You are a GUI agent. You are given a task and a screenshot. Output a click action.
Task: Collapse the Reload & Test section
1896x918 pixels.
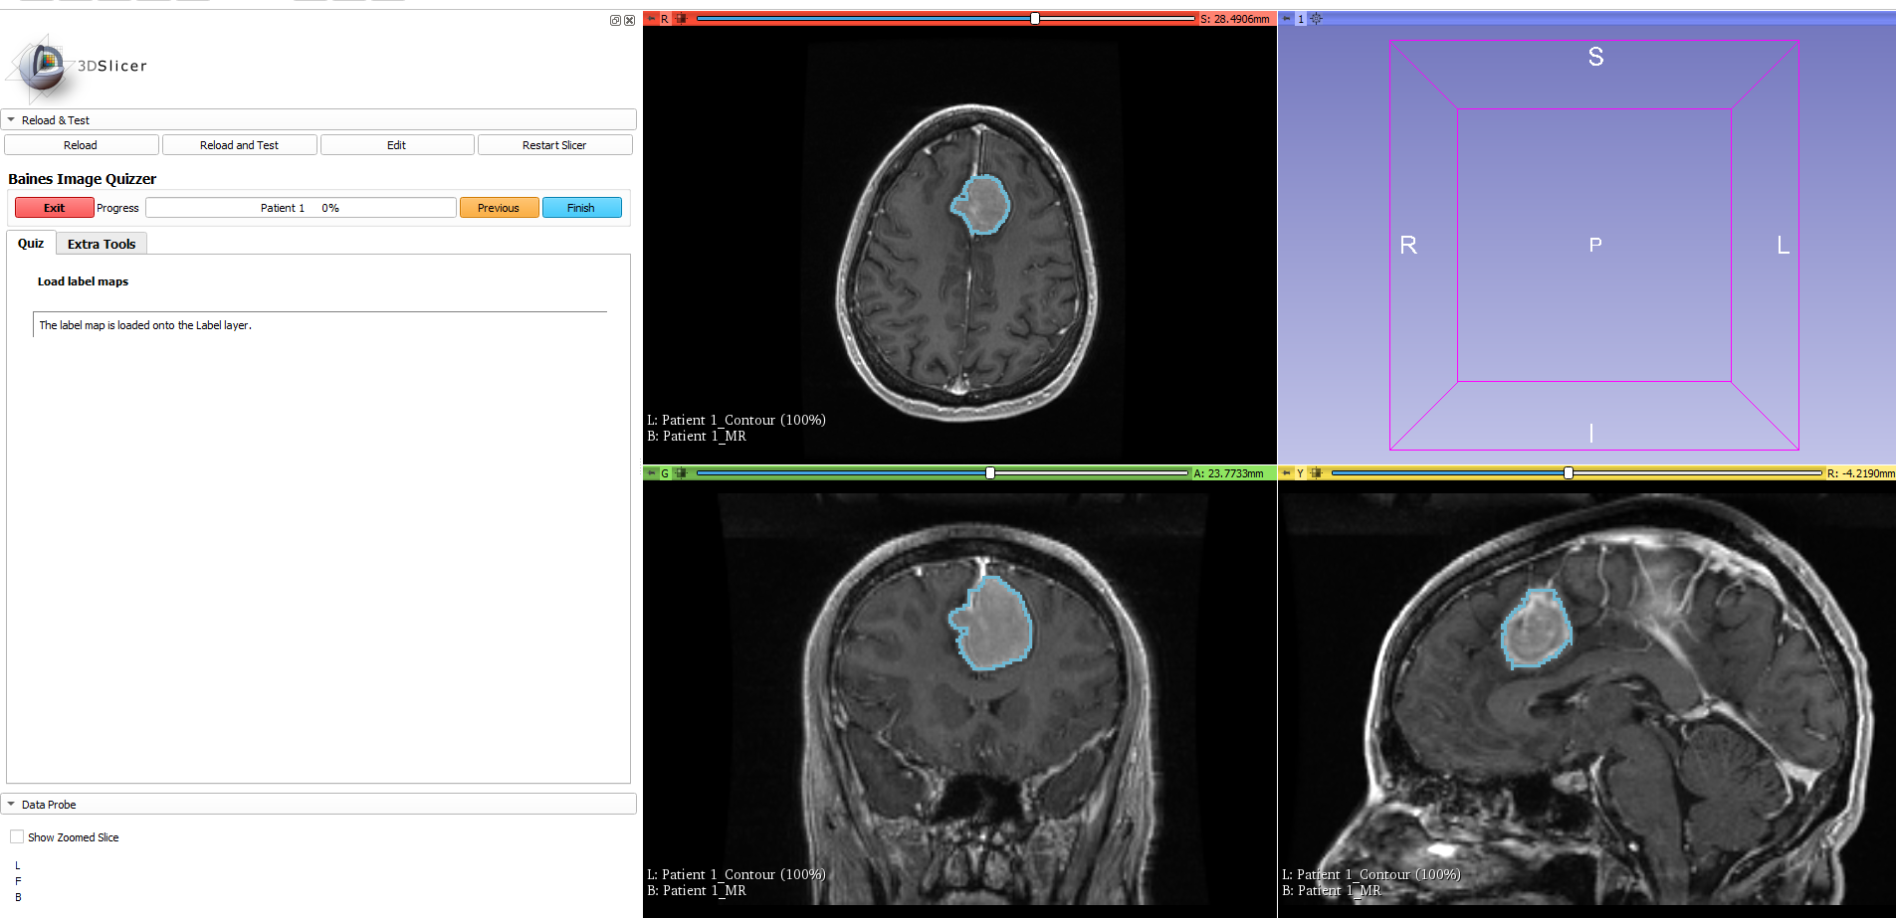(11, 119)
